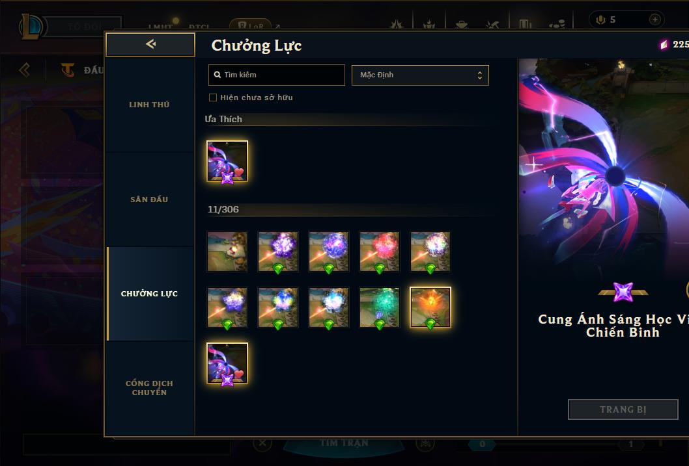Open the Mặc Định sort dropdown
Image resolution: width=689 pixels, height=466 pixels.
(x=420, y=75)
